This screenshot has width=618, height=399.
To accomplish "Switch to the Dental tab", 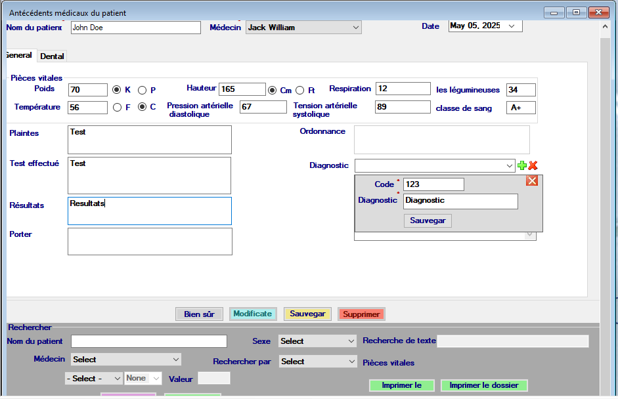I will 53,56.
